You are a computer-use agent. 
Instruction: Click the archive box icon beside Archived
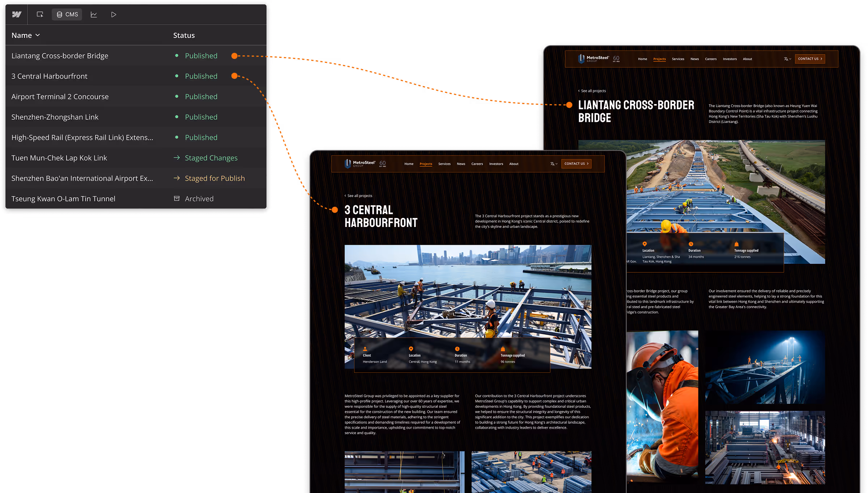click(177, 198)
